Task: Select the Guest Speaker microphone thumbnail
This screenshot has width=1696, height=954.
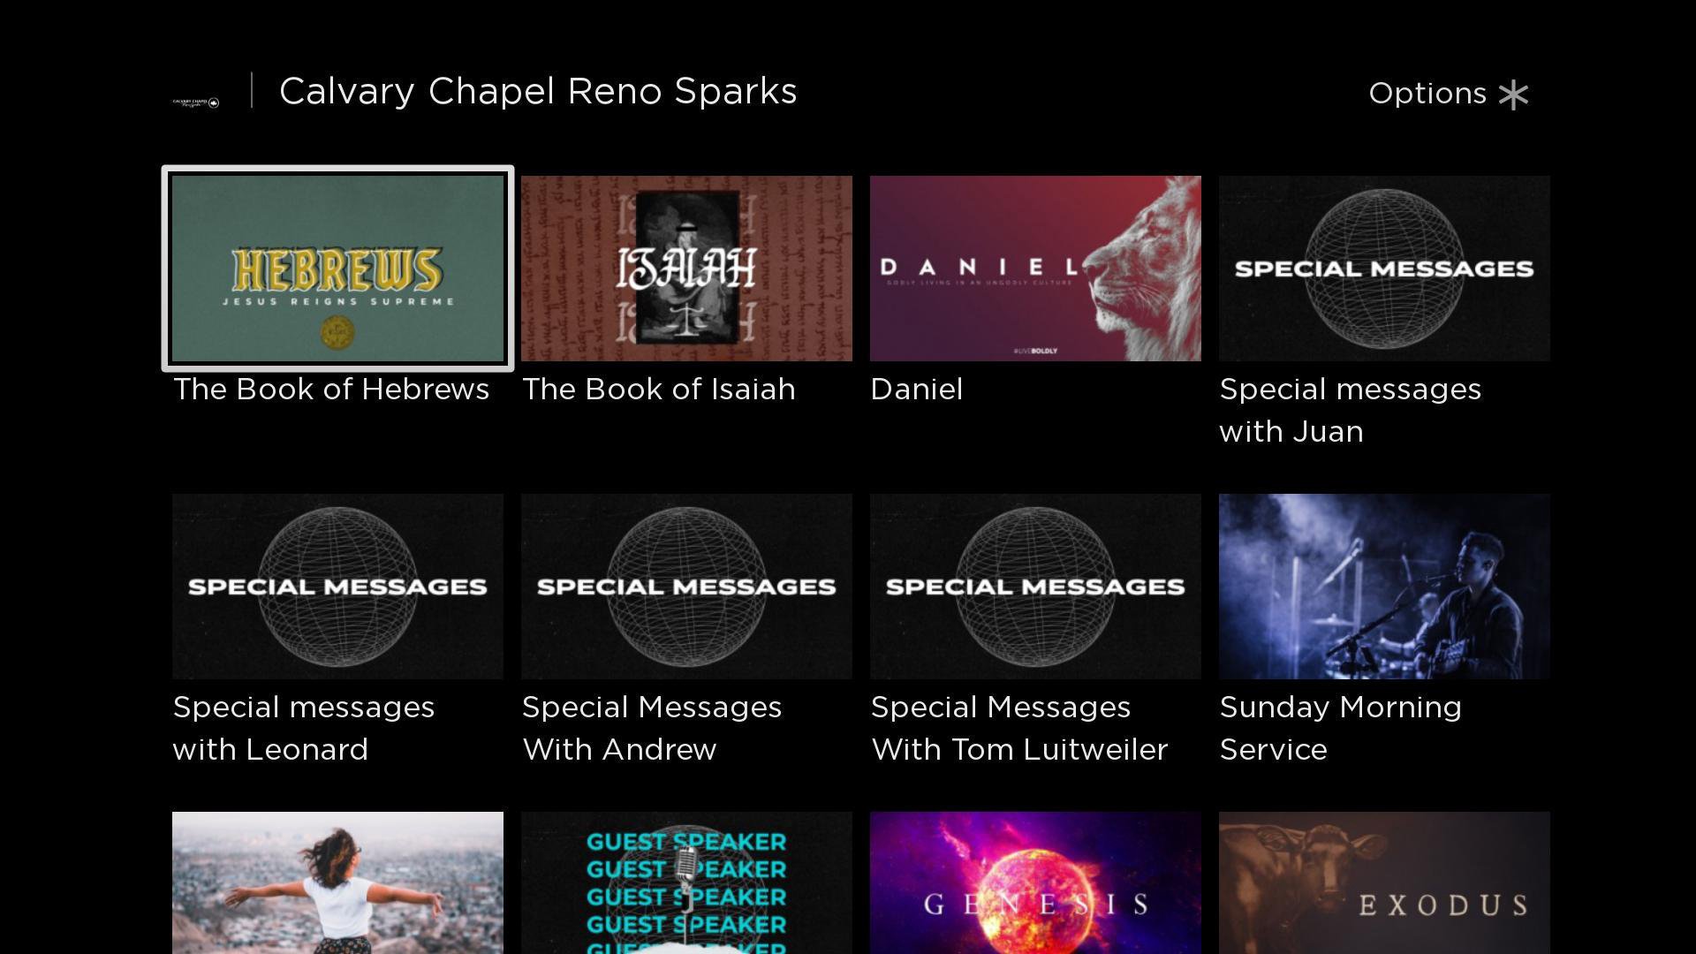Action: [x=686, y=882]
